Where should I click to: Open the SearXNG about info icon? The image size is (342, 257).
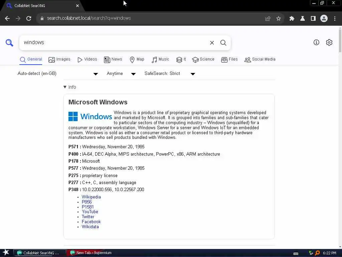coord(316,42)
